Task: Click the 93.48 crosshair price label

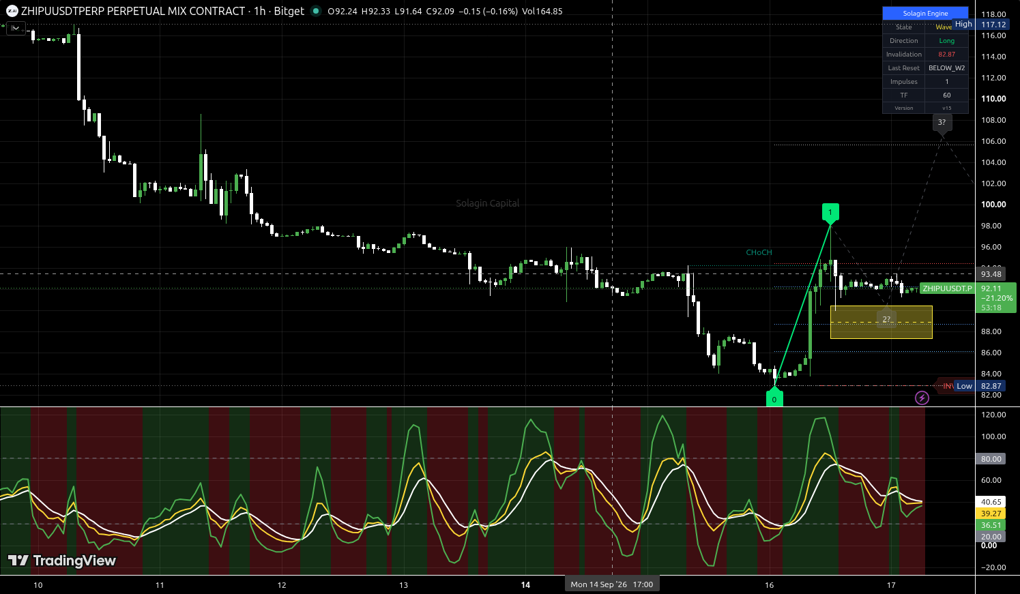Action: click(x=991, y=274)
